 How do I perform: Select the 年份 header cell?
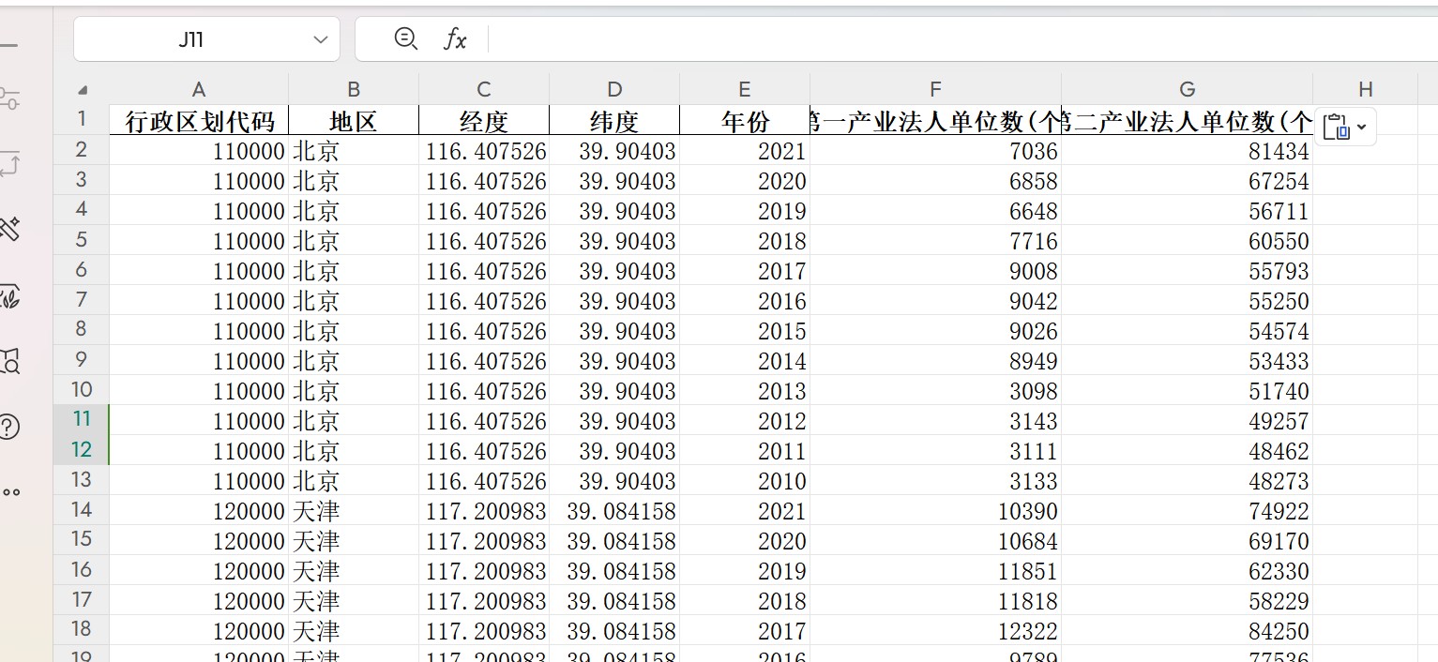coord(744,121)
